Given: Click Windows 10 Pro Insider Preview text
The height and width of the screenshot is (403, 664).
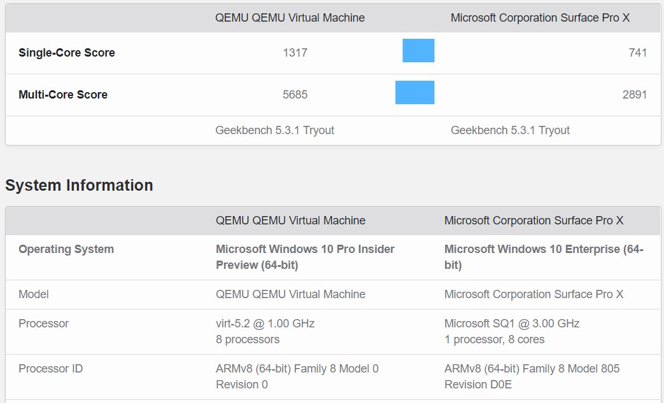Looking at the screenshot, I should [306, 257].
